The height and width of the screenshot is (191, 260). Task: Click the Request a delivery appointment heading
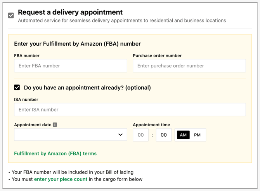[70, 12]
